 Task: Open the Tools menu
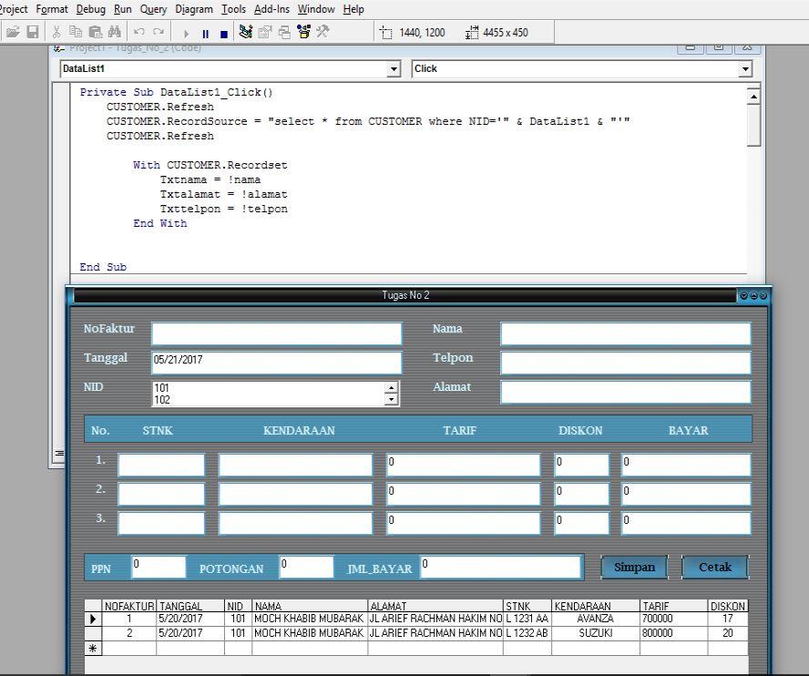(x=234, y=9)
